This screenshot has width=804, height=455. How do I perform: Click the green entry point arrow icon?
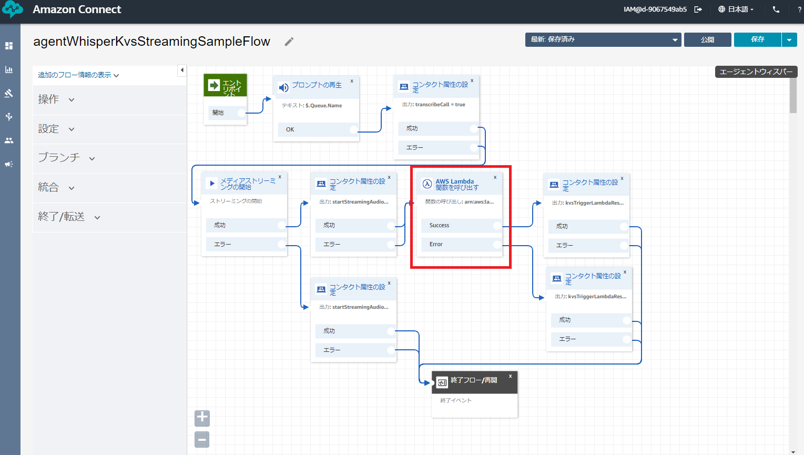[213, 85]
